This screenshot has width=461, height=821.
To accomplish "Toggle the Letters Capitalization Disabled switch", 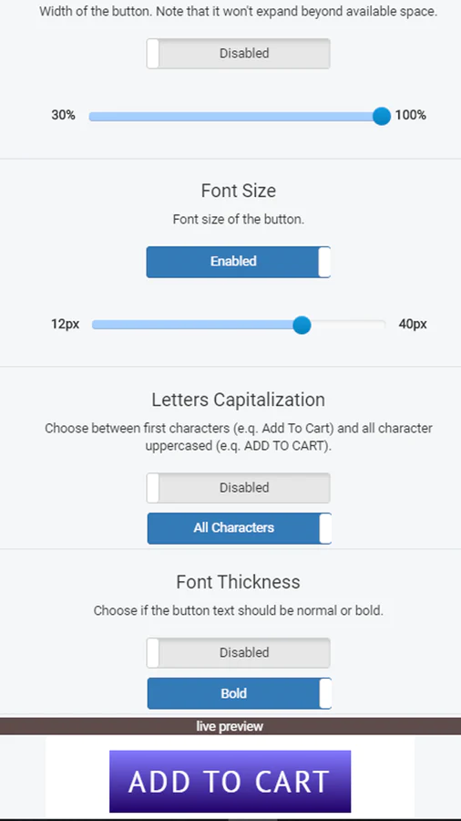I will 239,488.
